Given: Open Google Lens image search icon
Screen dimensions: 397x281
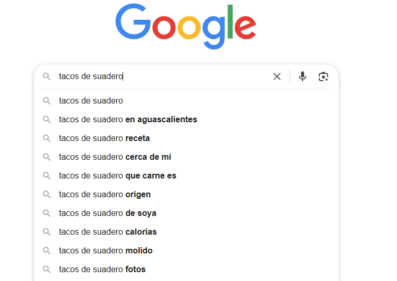Looking at the screenshot, I should tap(323, 76).
